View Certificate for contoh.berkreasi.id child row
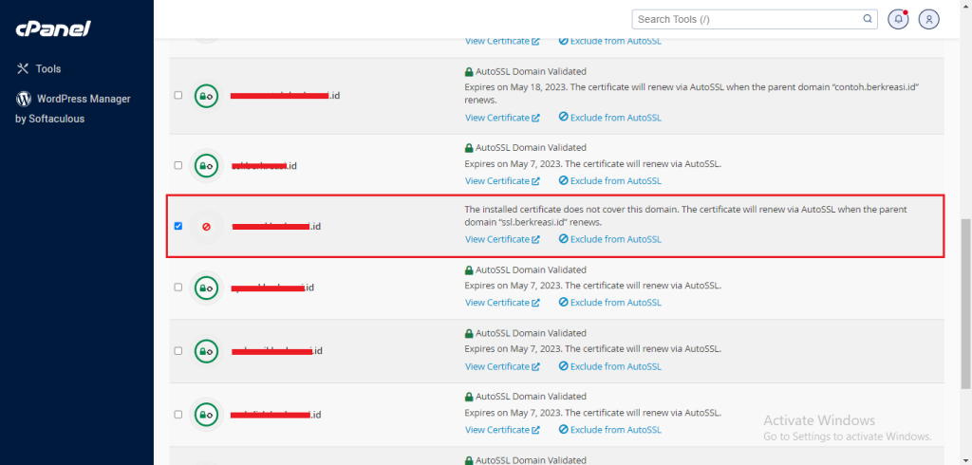This screenshot has height=465, width=972. (502, 117)
